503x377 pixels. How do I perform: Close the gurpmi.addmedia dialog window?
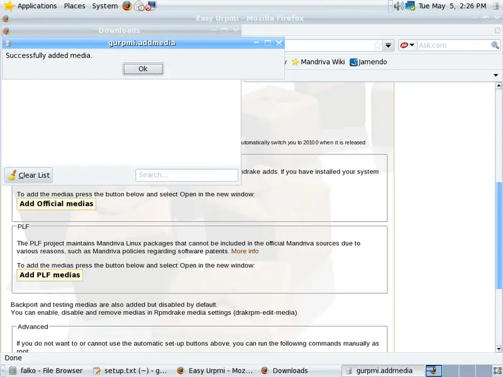(279, 43)
